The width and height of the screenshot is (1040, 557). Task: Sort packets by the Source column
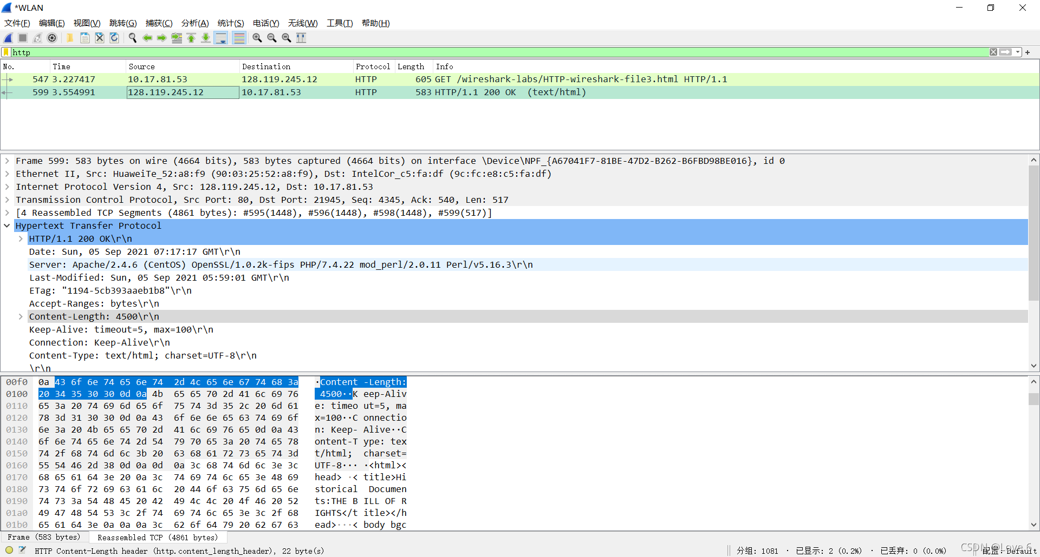coord(183,67)
